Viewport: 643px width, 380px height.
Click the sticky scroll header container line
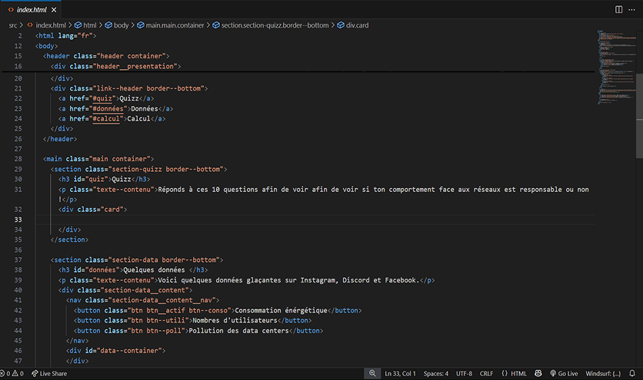pyautogui.click(x=106, y=56)
